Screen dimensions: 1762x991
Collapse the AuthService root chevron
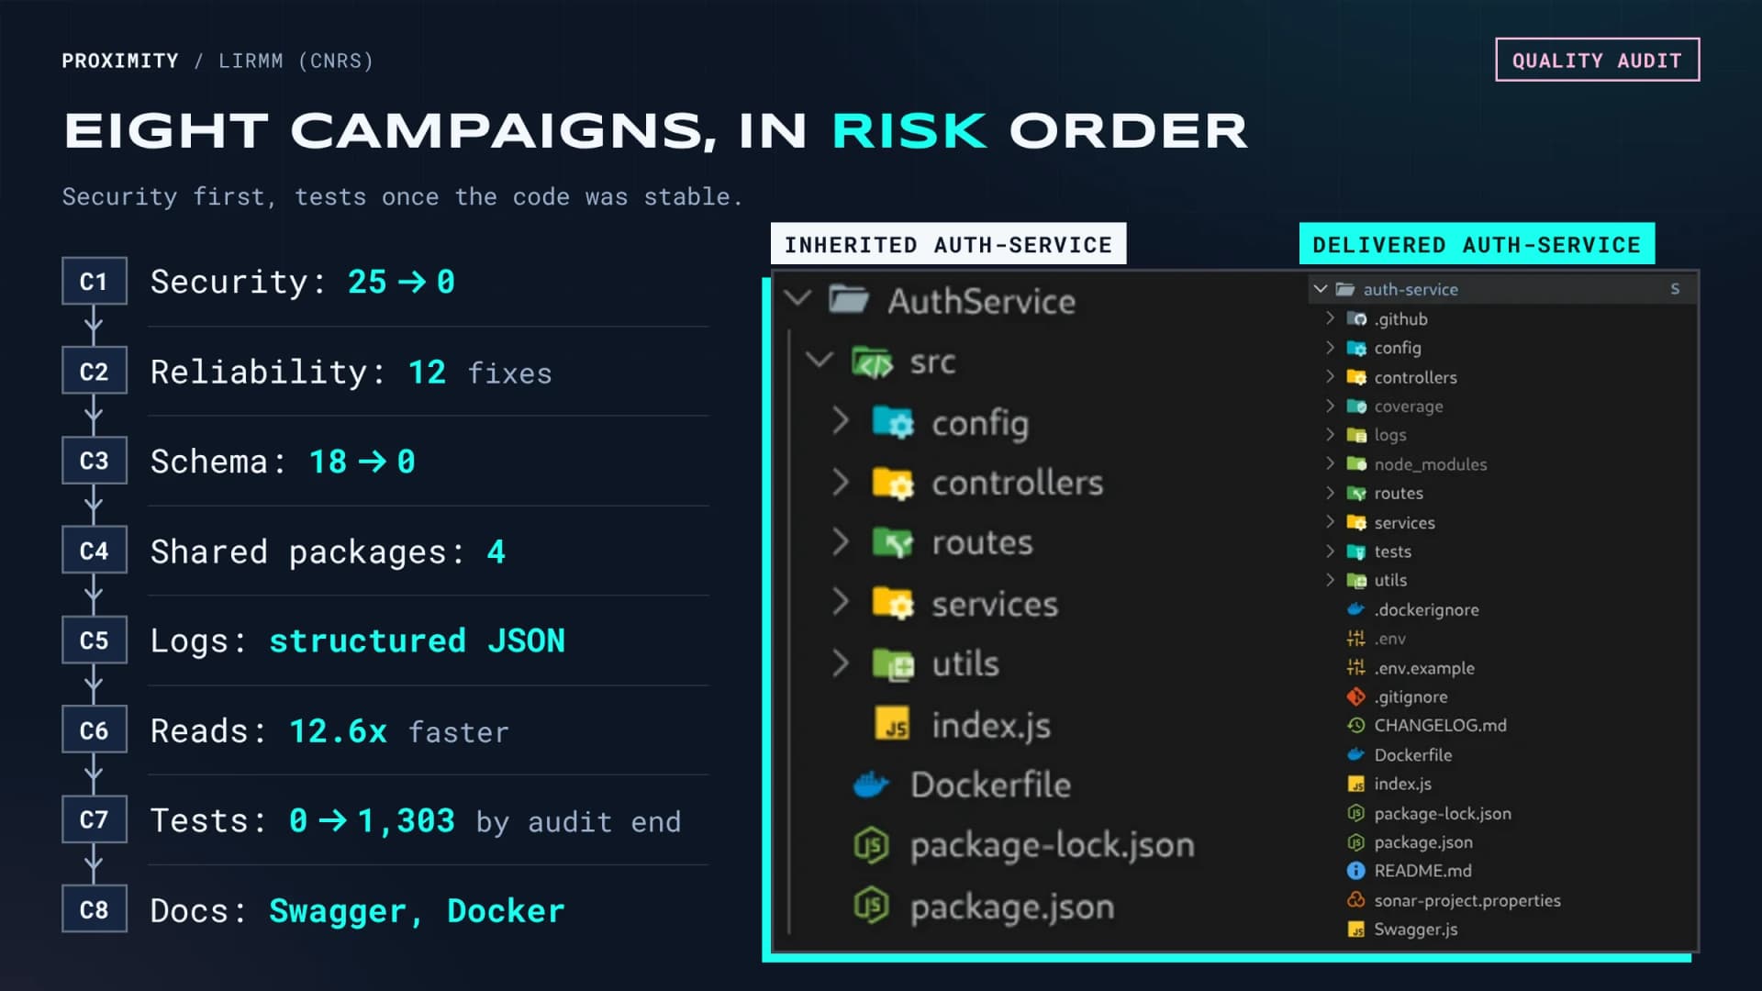[798, 297]
